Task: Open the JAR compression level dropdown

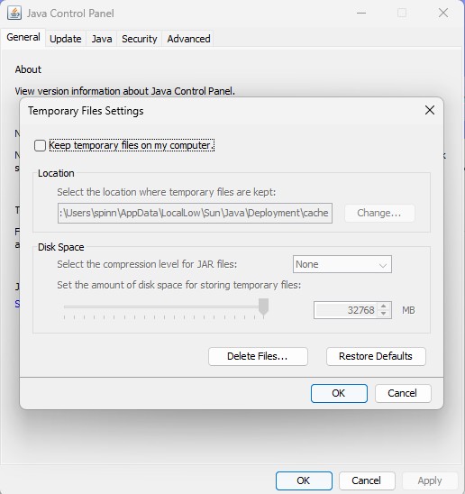Action: click(342, 264)
